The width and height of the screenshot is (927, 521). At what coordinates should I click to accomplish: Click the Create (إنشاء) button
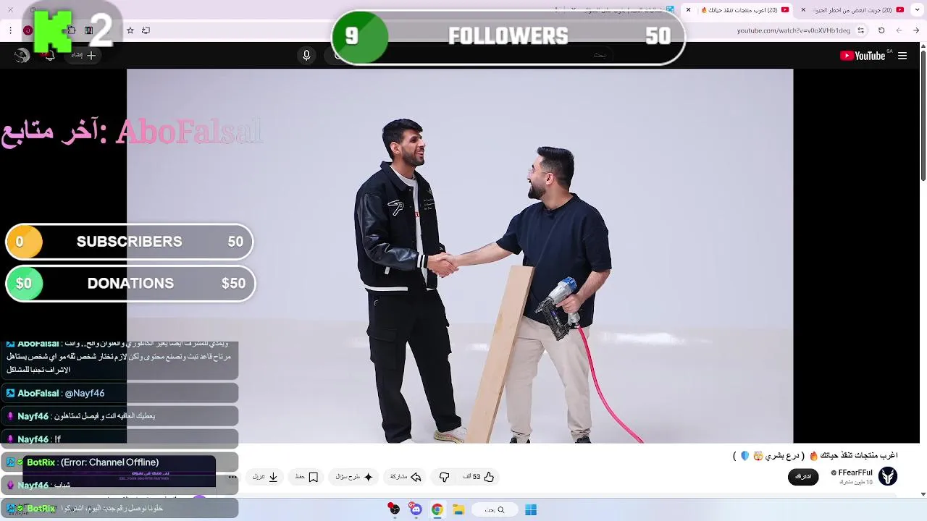click(x=83, y=55)
